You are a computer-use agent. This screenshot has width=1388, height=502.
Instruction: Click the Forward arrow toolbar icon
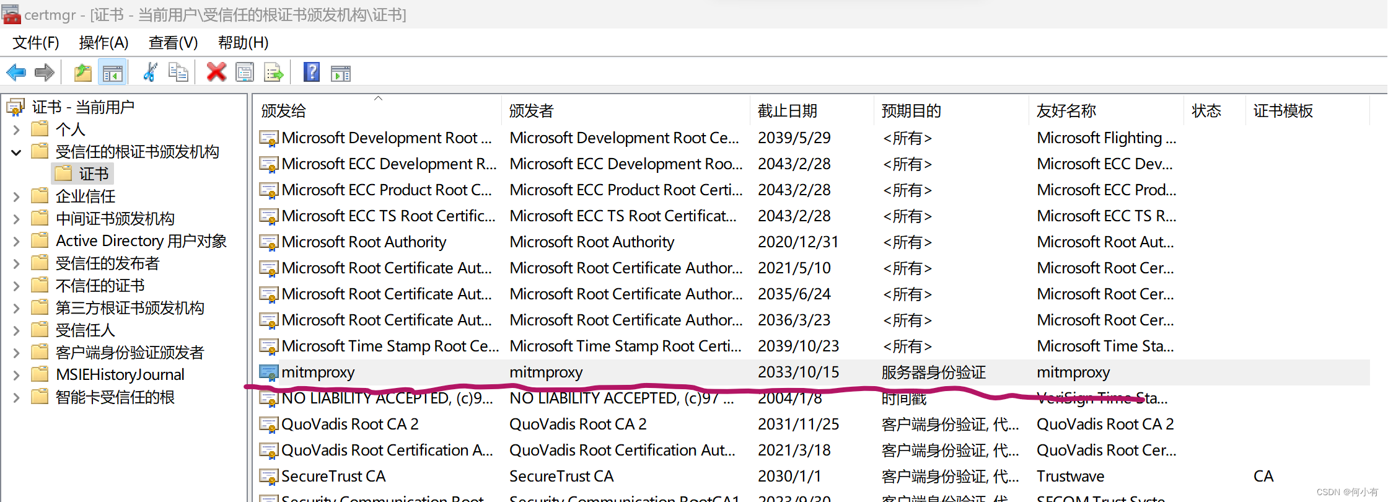45,73
